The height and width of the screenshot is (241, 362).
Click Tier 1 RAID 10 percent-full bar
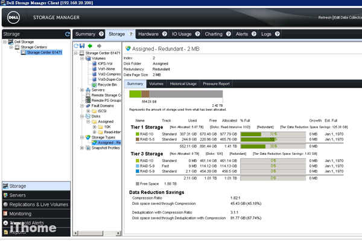(x=273, y=134)
